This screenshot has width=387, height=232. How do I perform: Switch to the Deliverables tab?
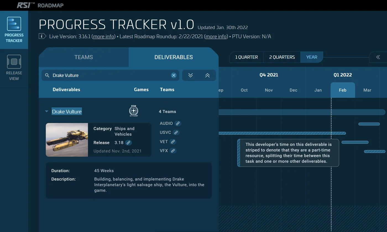[x=174, y=57]
